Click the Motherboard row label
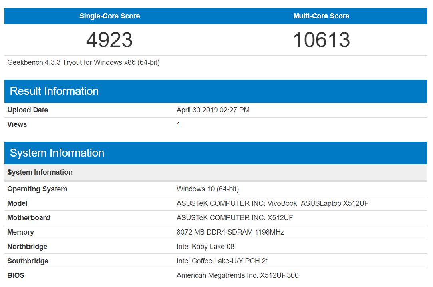Screen dimensions: 433x287 tap(29, 218)
